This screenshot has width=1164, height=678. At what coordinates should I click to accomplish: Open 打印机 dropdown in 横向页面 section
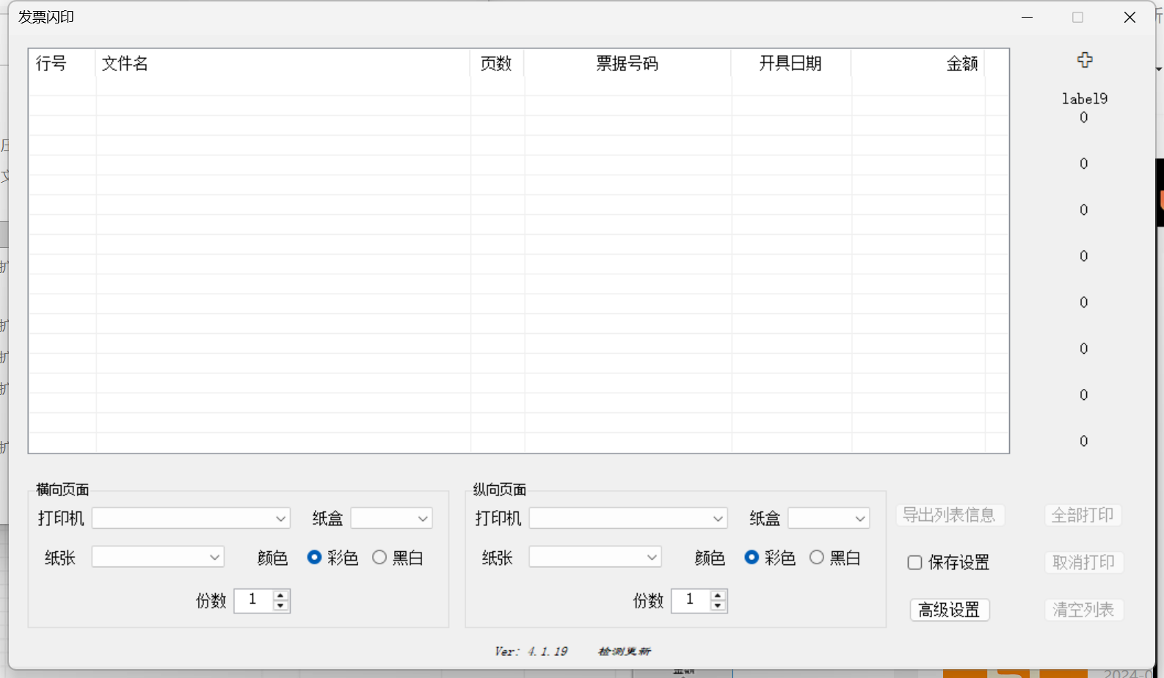(191, 519)
